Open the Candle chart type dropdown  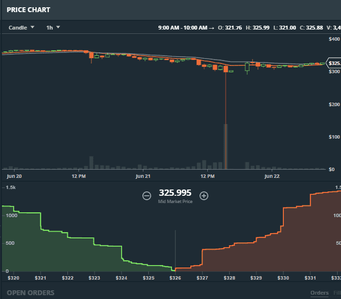pos(22,28)
